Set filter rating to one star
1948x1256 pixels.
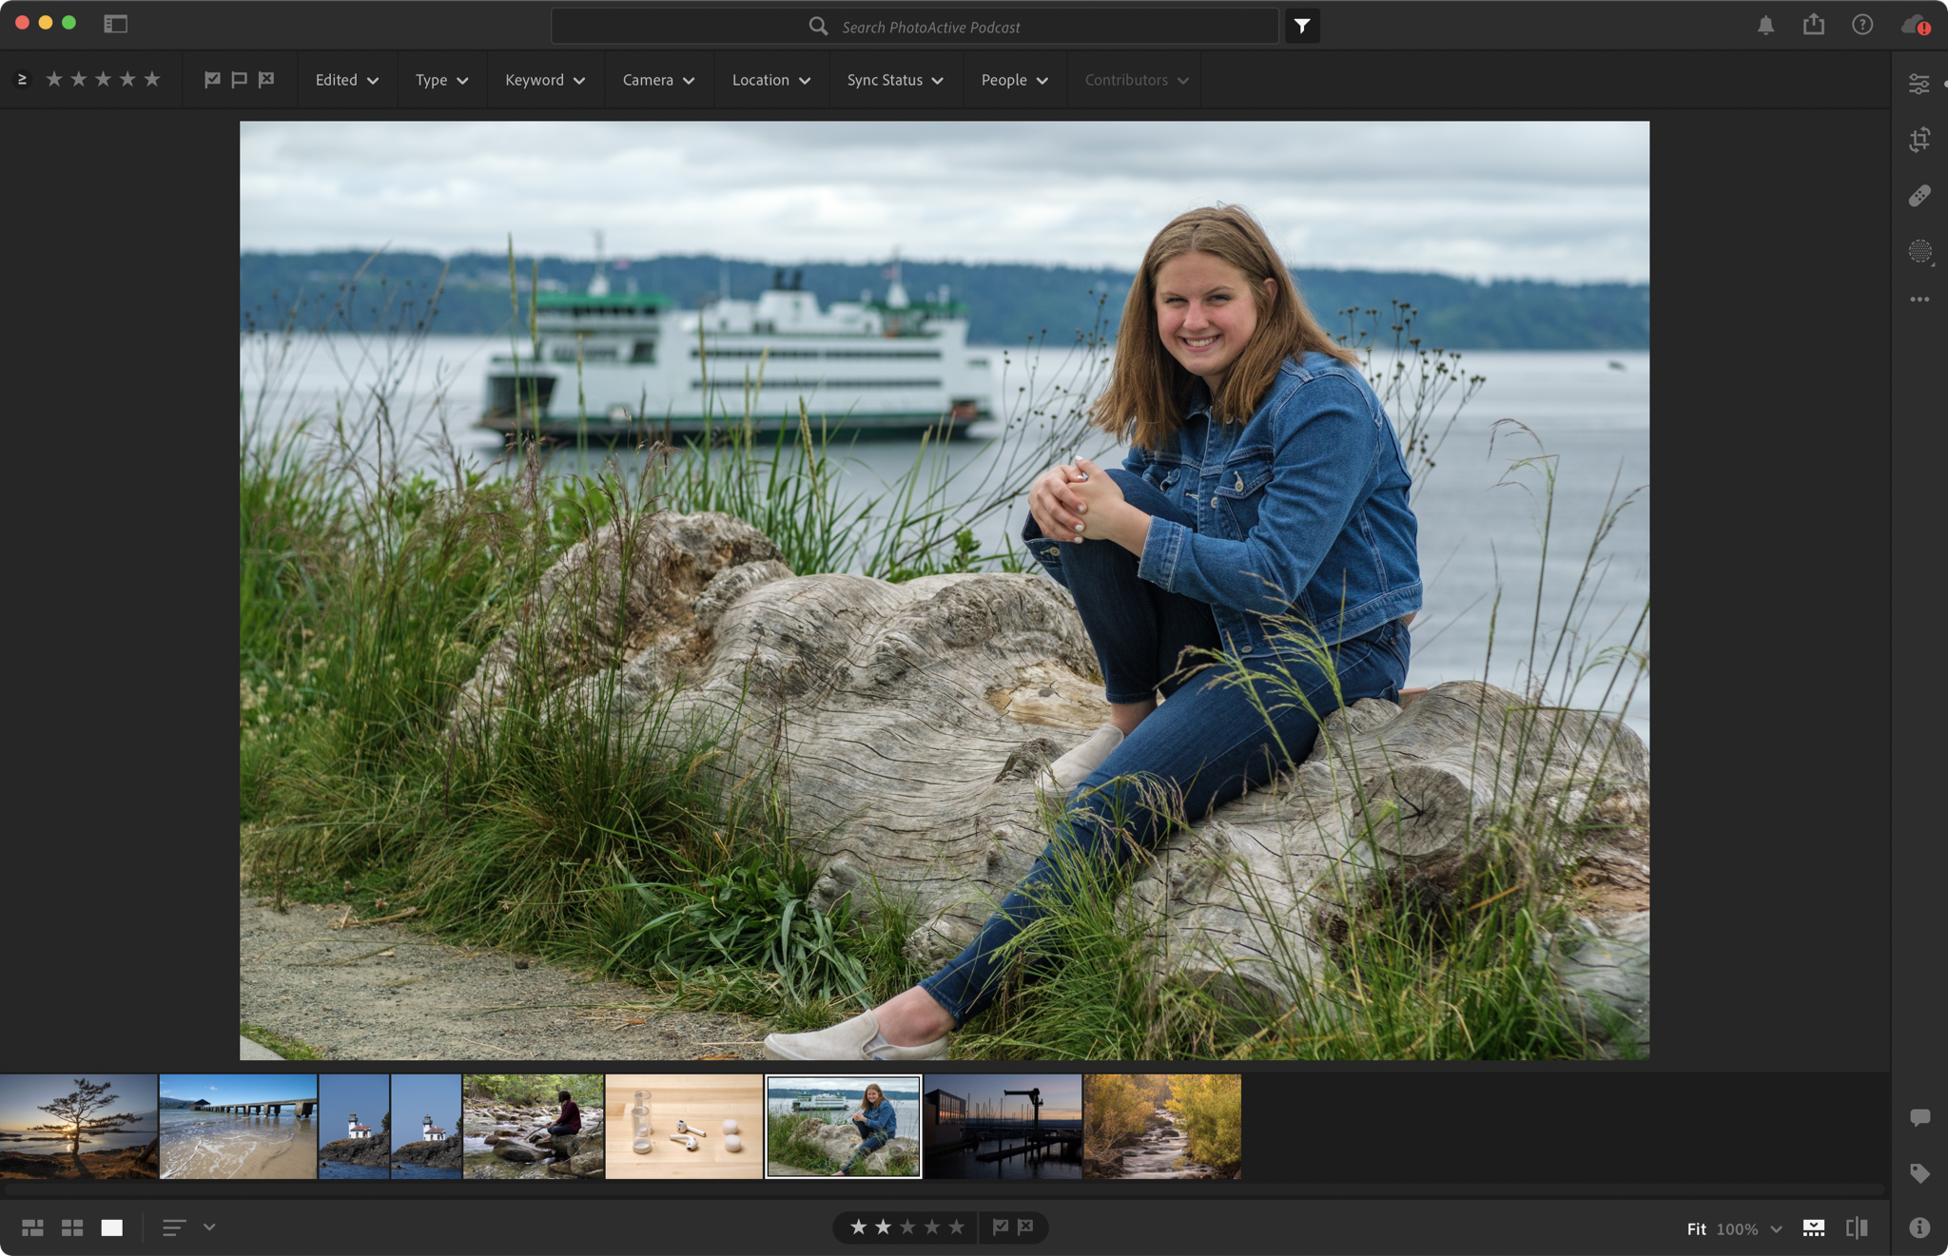[x=54, y=79]
